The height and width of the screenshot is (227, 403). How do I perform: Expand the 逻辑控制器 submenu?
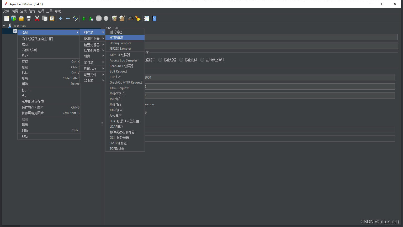(x=92, y=39)
